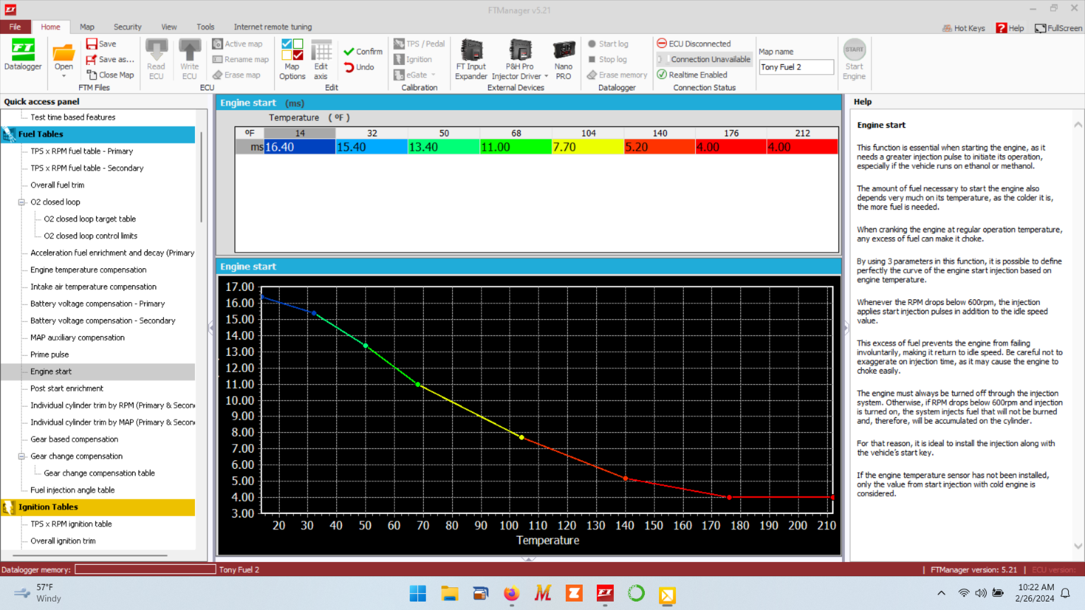Open the Datalogger tool in the ribbon

(23, 56)
